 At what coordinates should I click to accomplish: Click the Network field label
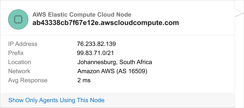tap(19, 71)
